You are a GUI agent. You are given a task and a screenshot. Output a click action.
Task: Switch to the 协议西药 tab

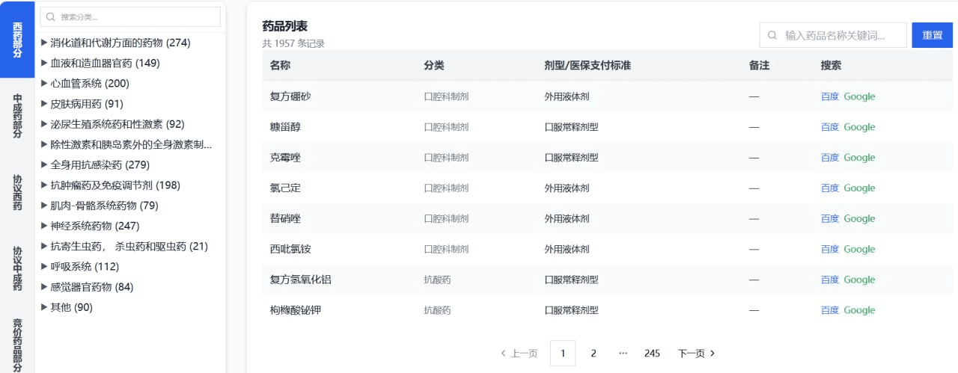coord(17,193)
